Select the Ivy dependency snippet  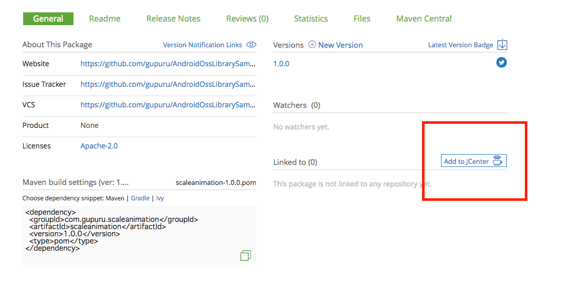coord(160,198)
